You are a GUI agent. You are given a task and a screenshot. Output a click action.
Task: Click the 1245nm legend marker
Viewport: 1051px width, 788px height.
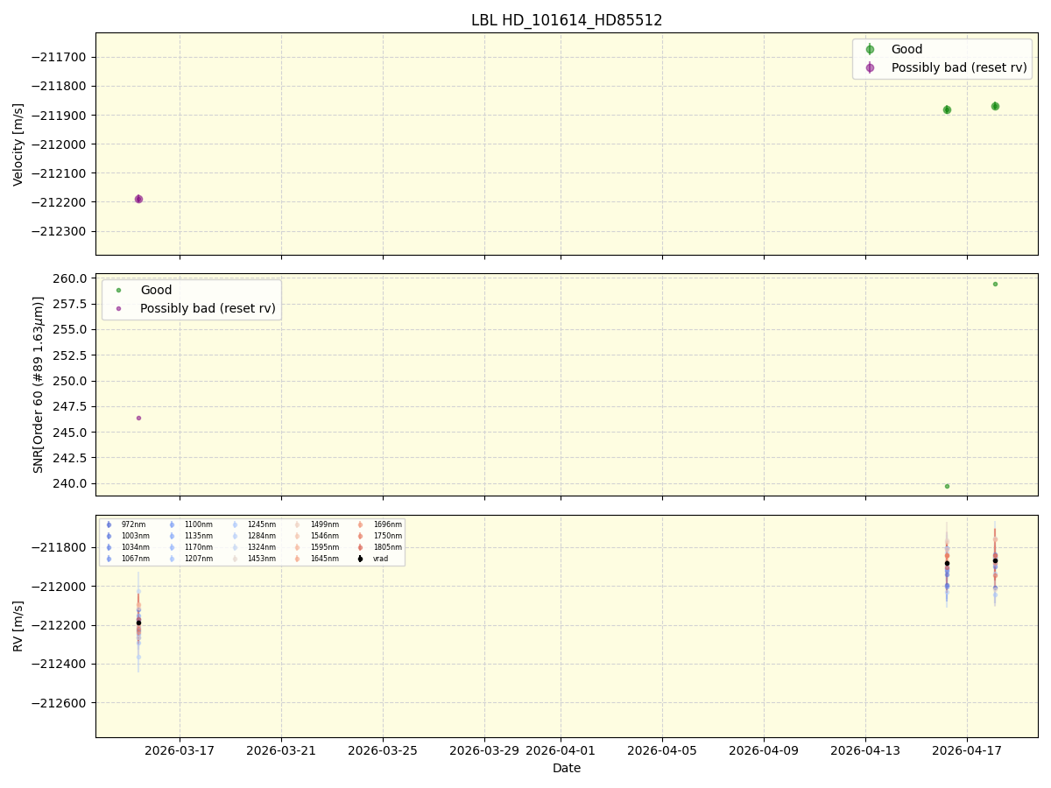tap(235, 524)
